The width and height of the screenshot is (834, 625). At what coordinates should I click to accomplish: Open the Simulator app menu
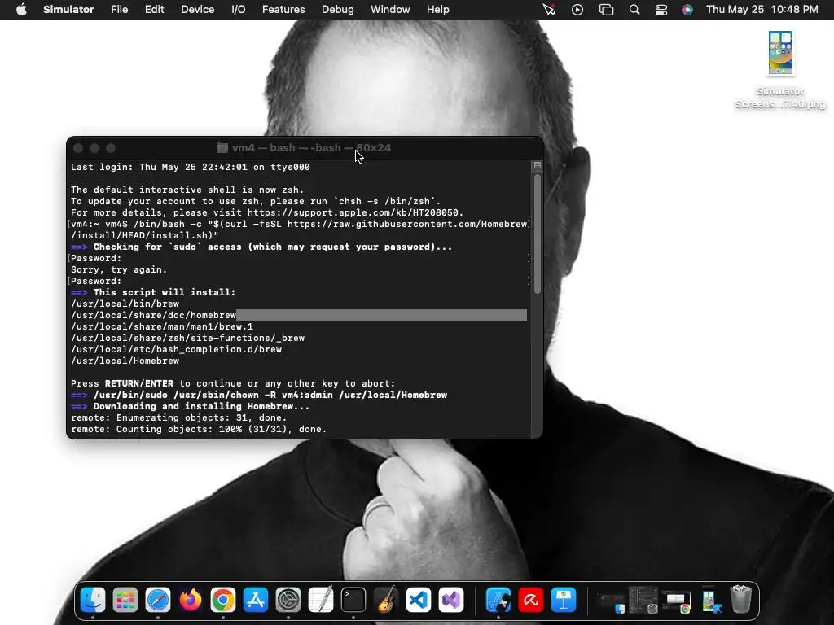pos(68,10)
